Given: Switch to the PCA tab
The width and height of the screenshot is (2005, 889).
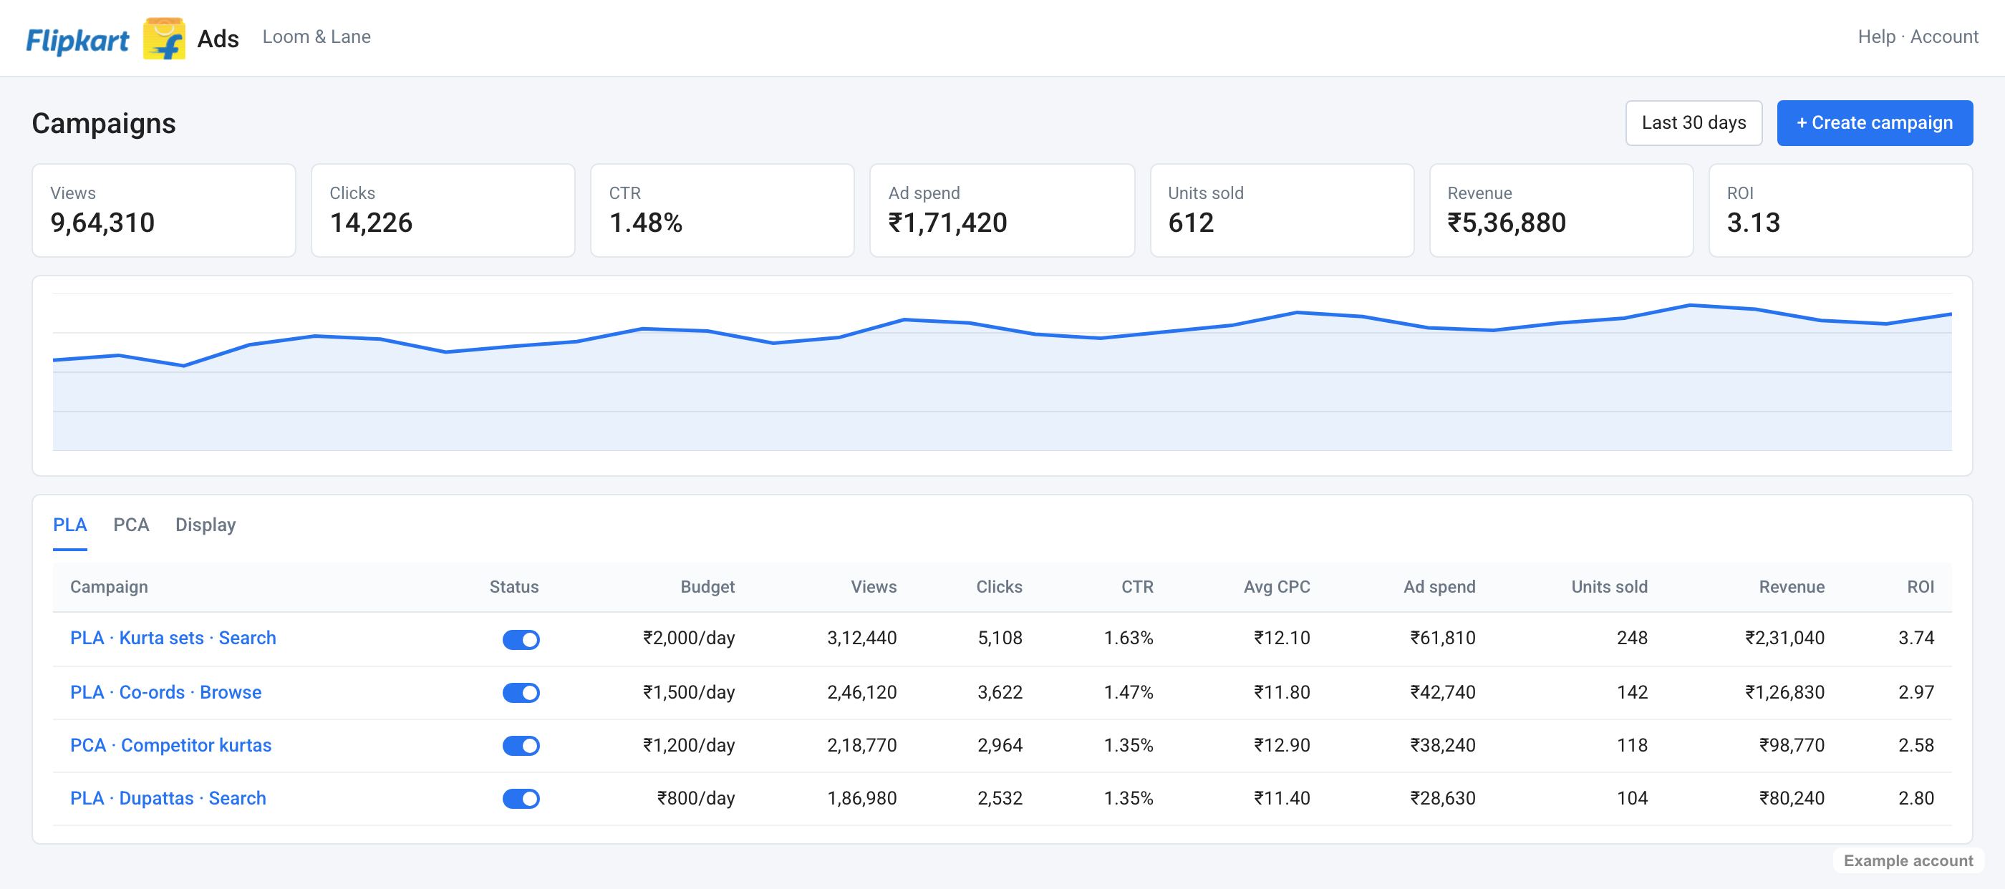Looking at the screenshot, I should [x=132, y=525].
